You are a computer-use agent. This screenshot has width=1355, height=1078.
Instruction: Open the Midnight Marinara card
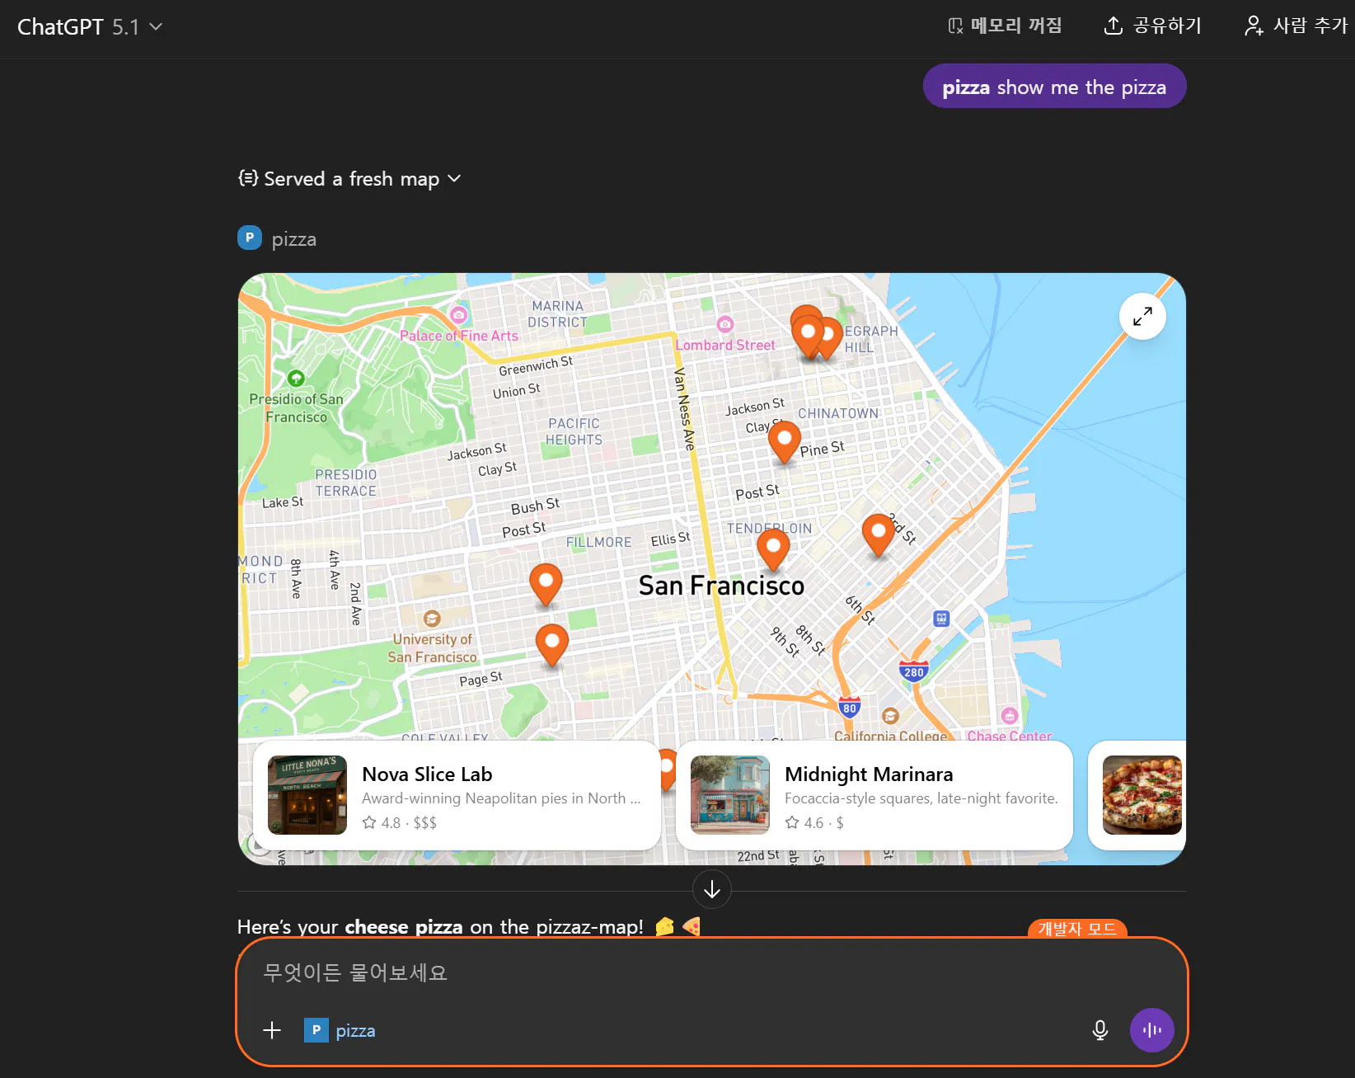coord(874,795)
